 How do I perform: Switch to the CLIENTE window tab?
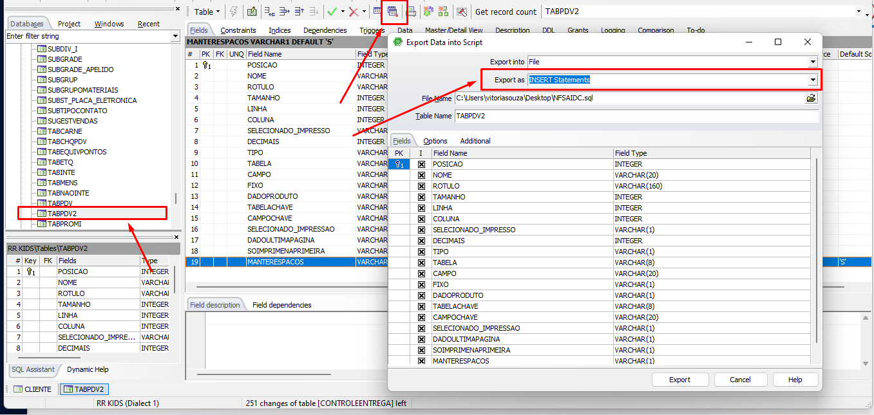[x=32, y=389]
